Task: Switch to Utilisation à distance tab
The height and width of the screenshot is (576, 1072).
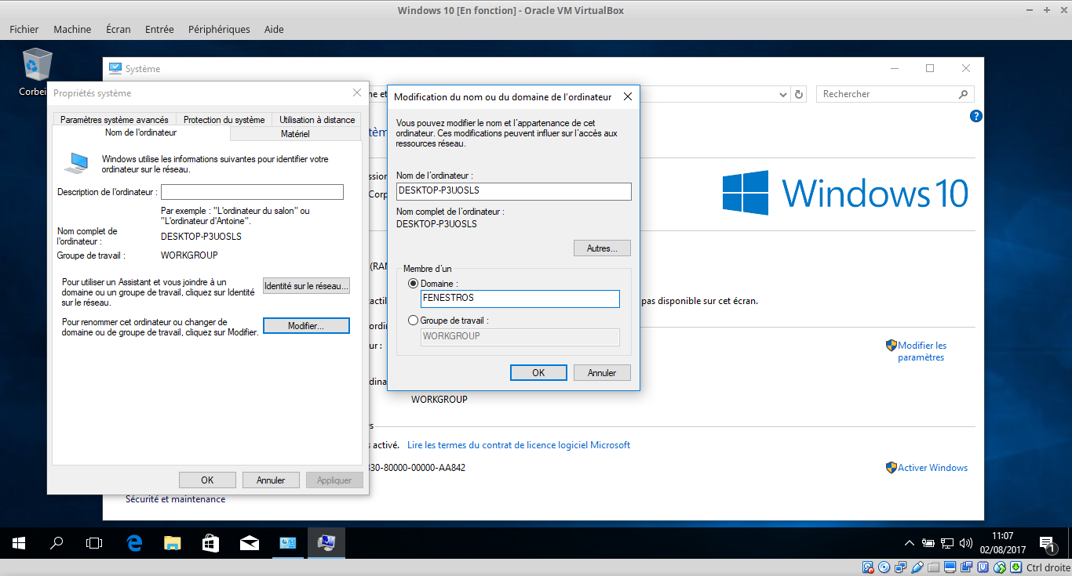Action: 317,120
